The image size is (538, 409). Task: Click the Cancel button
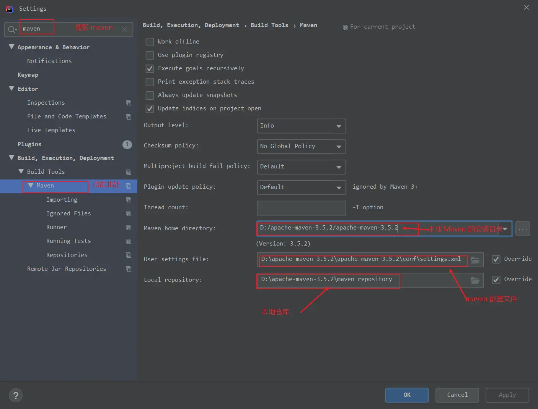457,395
